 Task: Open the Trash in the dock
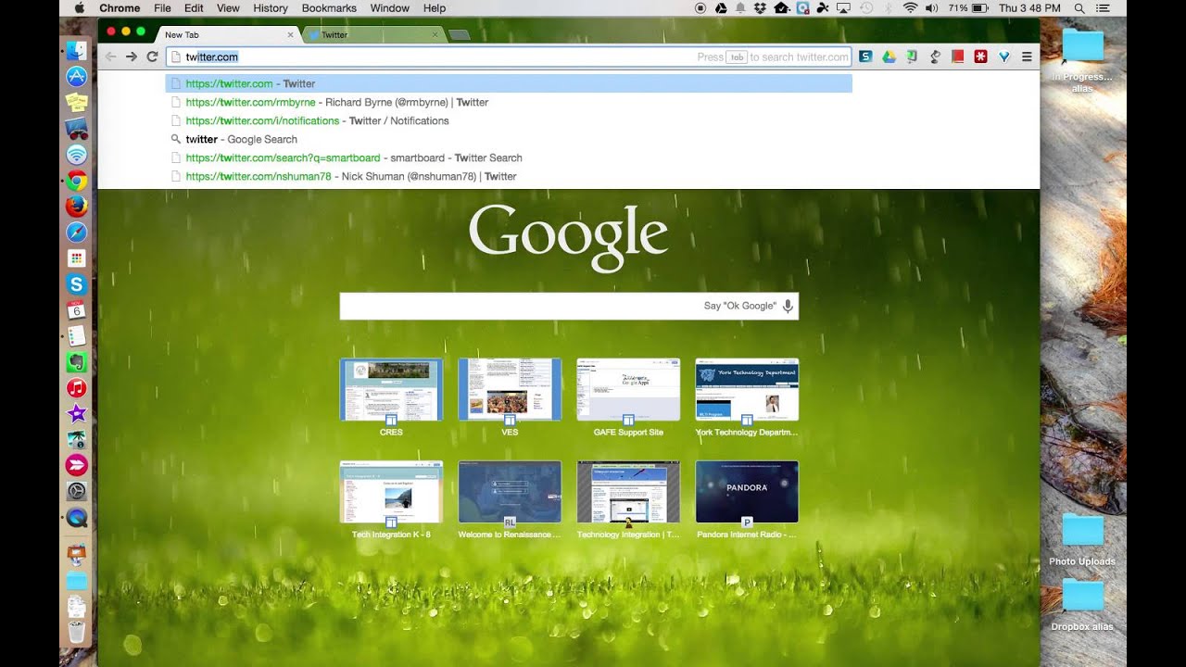[x=77, y=633]
